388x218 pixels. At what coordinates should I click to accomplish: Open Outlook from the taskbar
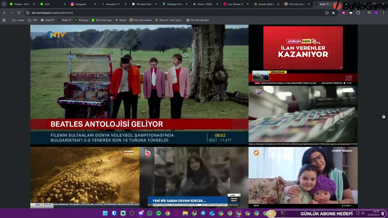(x=212, y=213)
